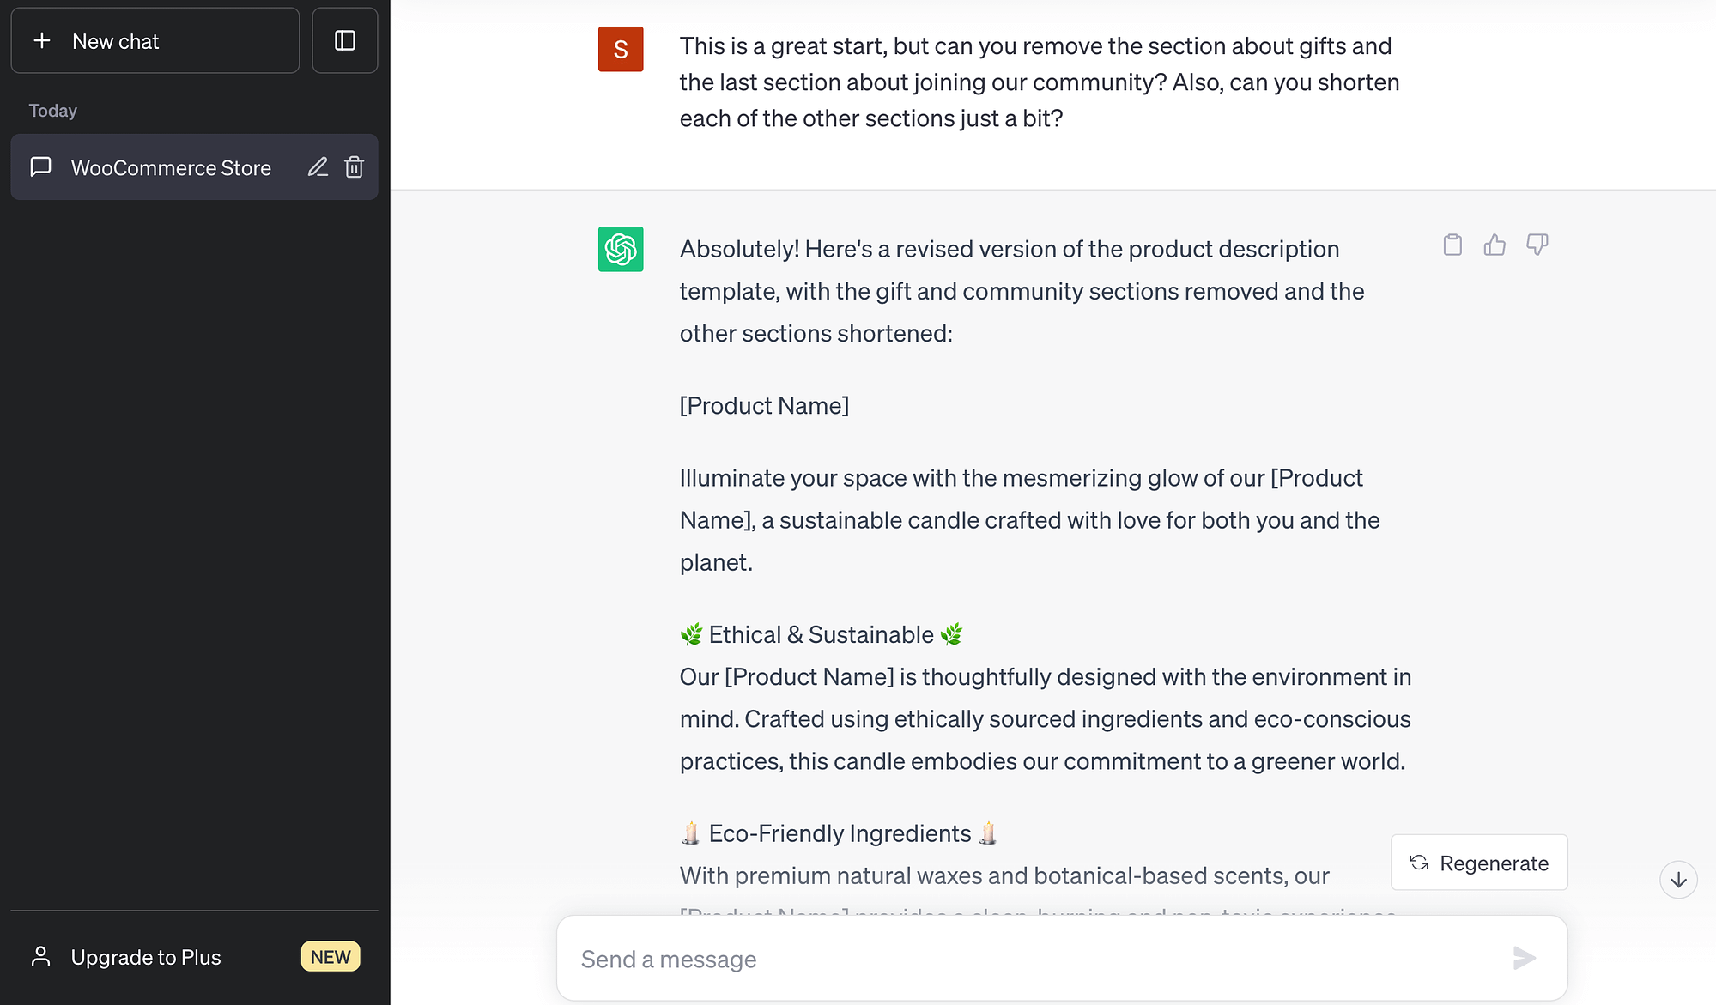Select the S user avatar icon
Viewport: 1716px width, 1005px height.
click(x=621, y=49)
